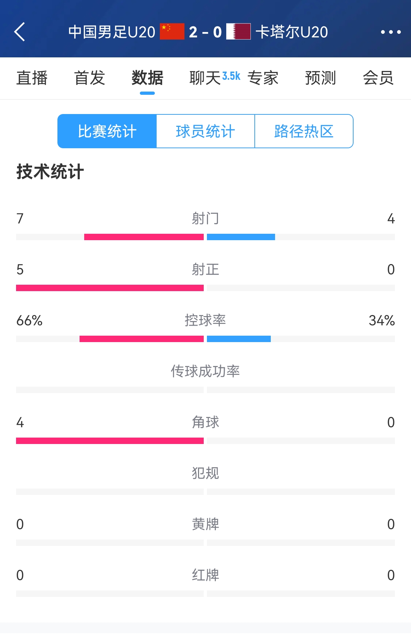Click the Qatar flag icon
The height and width of the screenshot is (635, 411).
[240, 32]
